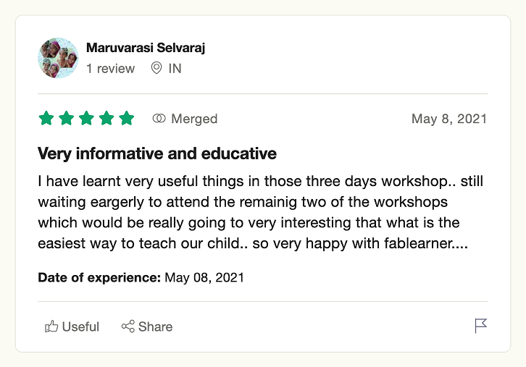Click the Share network icon
This screenshot has height=367, width=526.
(128, 326)
